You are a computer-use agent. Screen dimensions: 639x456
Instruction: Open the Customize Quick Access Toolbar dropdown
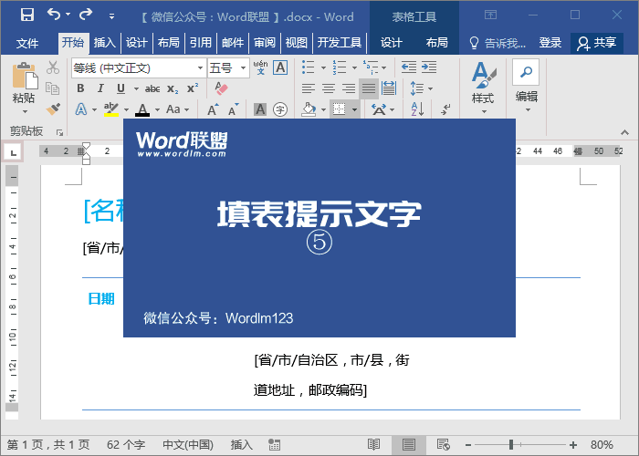[111, 16]
